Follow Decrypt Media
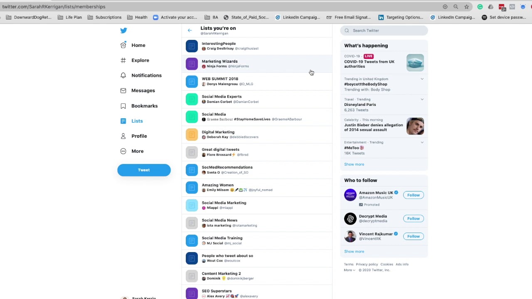The width and height of the screenshot is (532, 299). [x=414, y=218]
